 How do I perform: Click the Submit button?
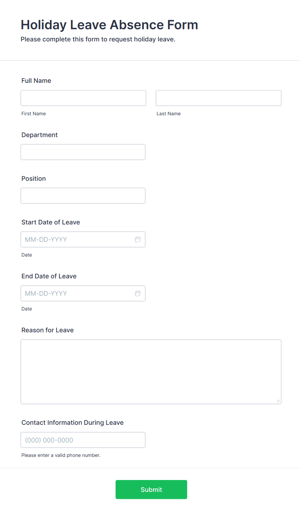(151, 489)
